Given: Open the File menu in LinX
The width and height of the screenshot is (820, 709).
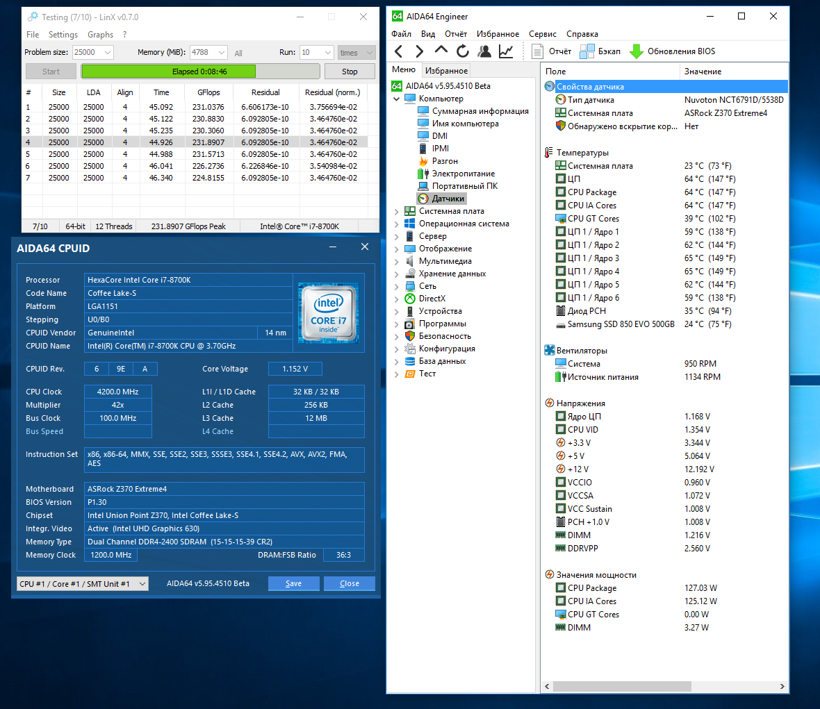Looking at the screenshot, I should (33, 35).
